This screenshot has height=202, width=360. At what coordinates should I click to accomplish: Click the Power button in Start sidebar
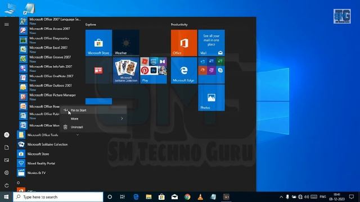(x=7, y=185)
